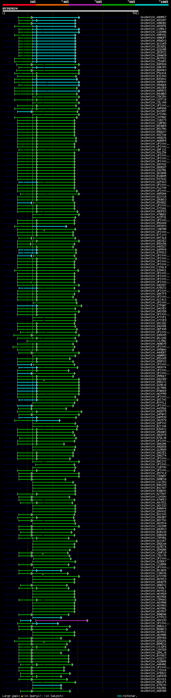Viewport: 171px width, 698px height.
Task: Click UniRef100_Q3U7N1 label
Action: click(153, 170)
